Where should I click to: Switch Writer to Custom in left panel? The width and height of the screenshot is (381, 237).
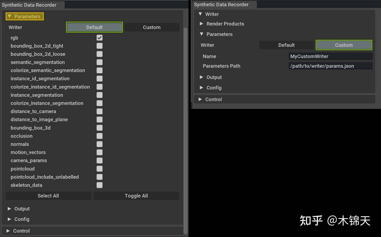[152, 27]
